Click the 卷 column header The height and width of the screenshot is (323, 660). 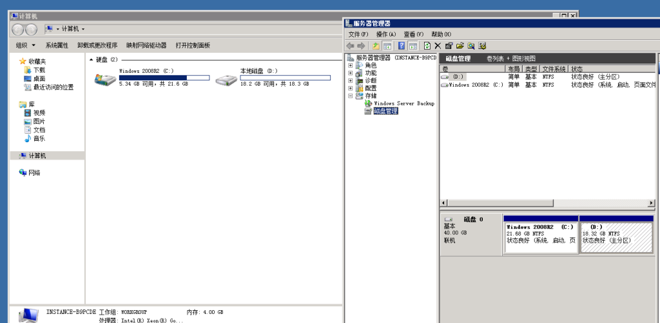pyautogui.click(x=472, y=68)
